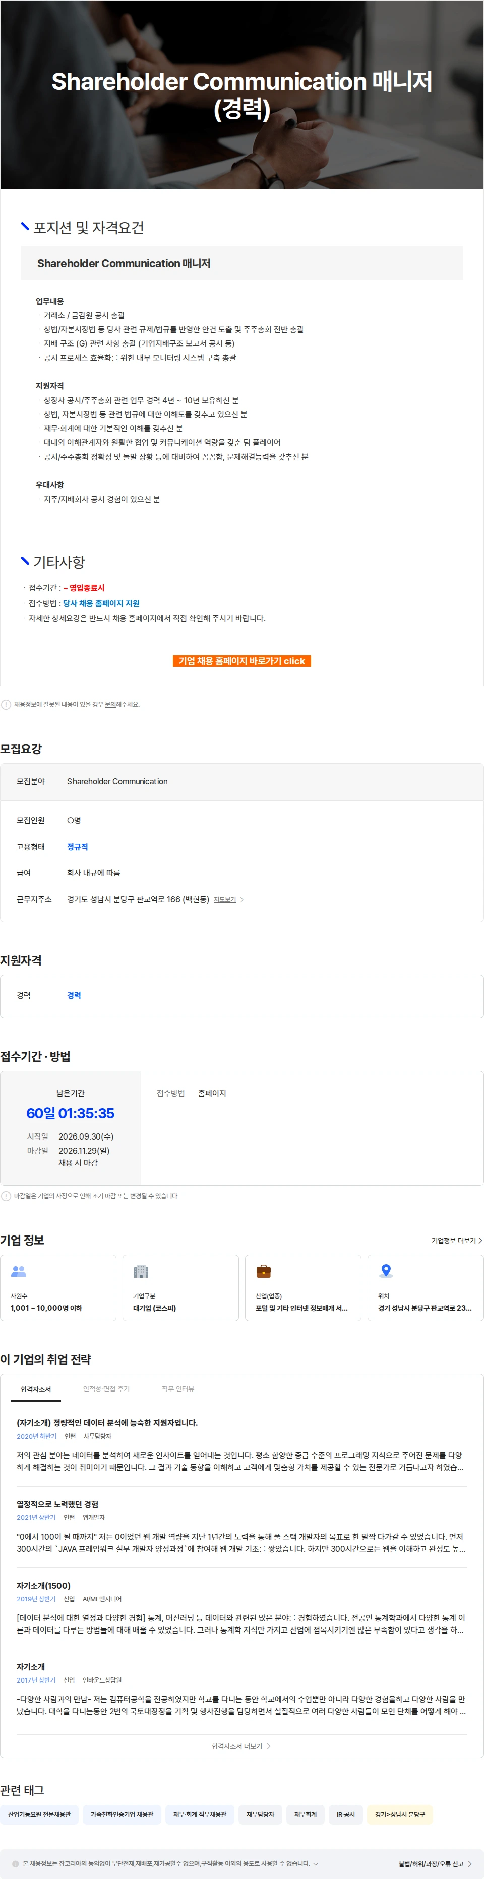Click the 산업기능요원 전문채용관 tag
This screenshot has width=484, height=1879.
click(39, 1814)
